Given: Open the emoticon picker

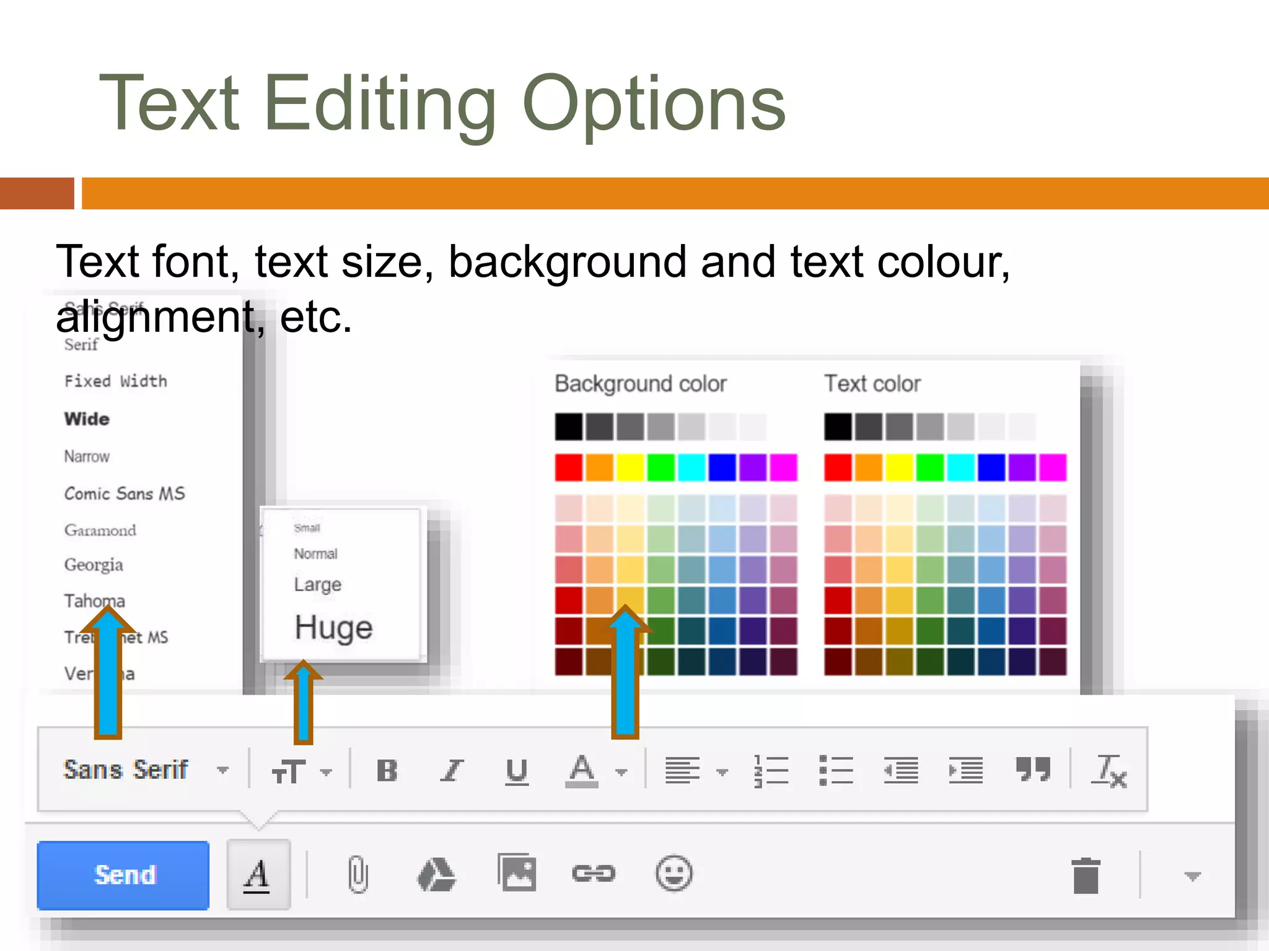Looking at the screenshot, I should [x=674, y=874].
